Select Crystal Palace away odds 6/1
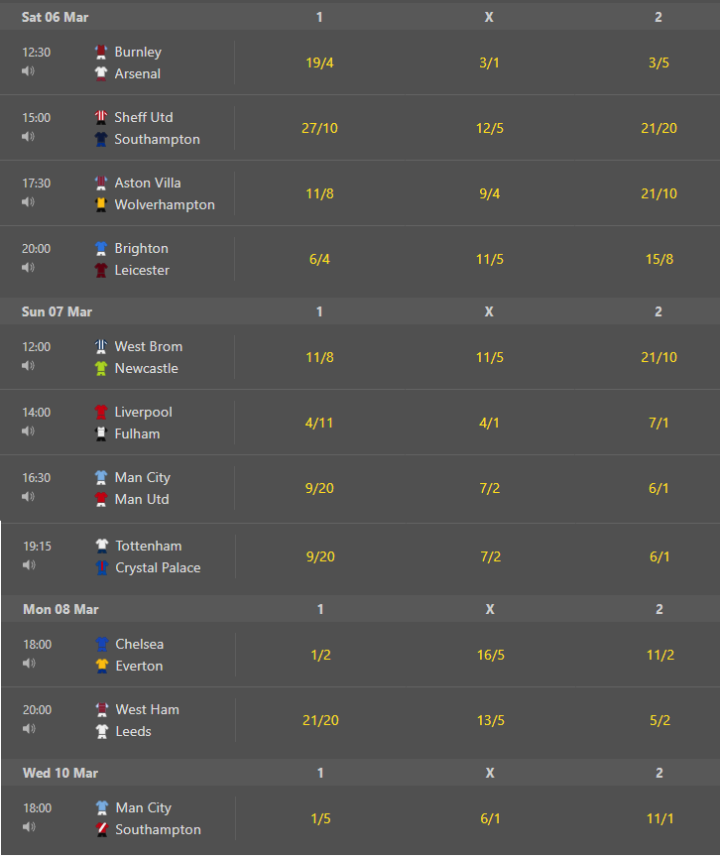Viewport: 720px width, 859px height. [660, 556]
